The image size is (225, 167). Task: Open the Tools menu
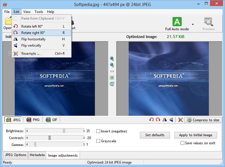click(39, 12)
